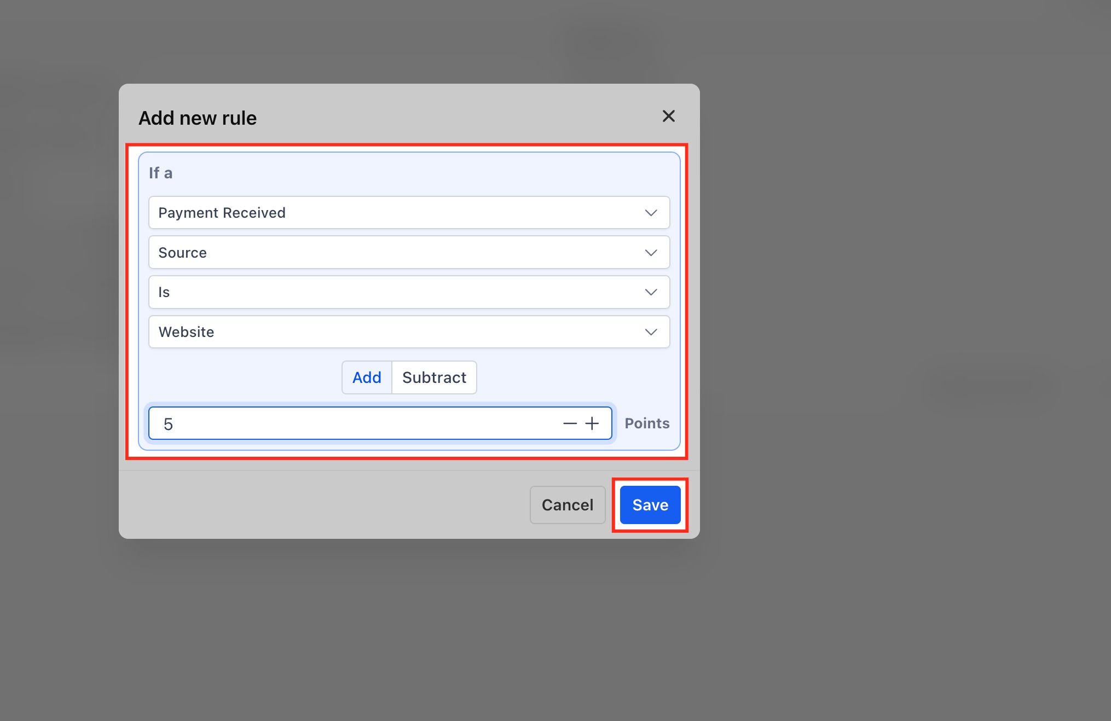This screenshot has width=1111, height=721.
Task: Click chevron arrow on Payment Received field
Action: point(651,213)
